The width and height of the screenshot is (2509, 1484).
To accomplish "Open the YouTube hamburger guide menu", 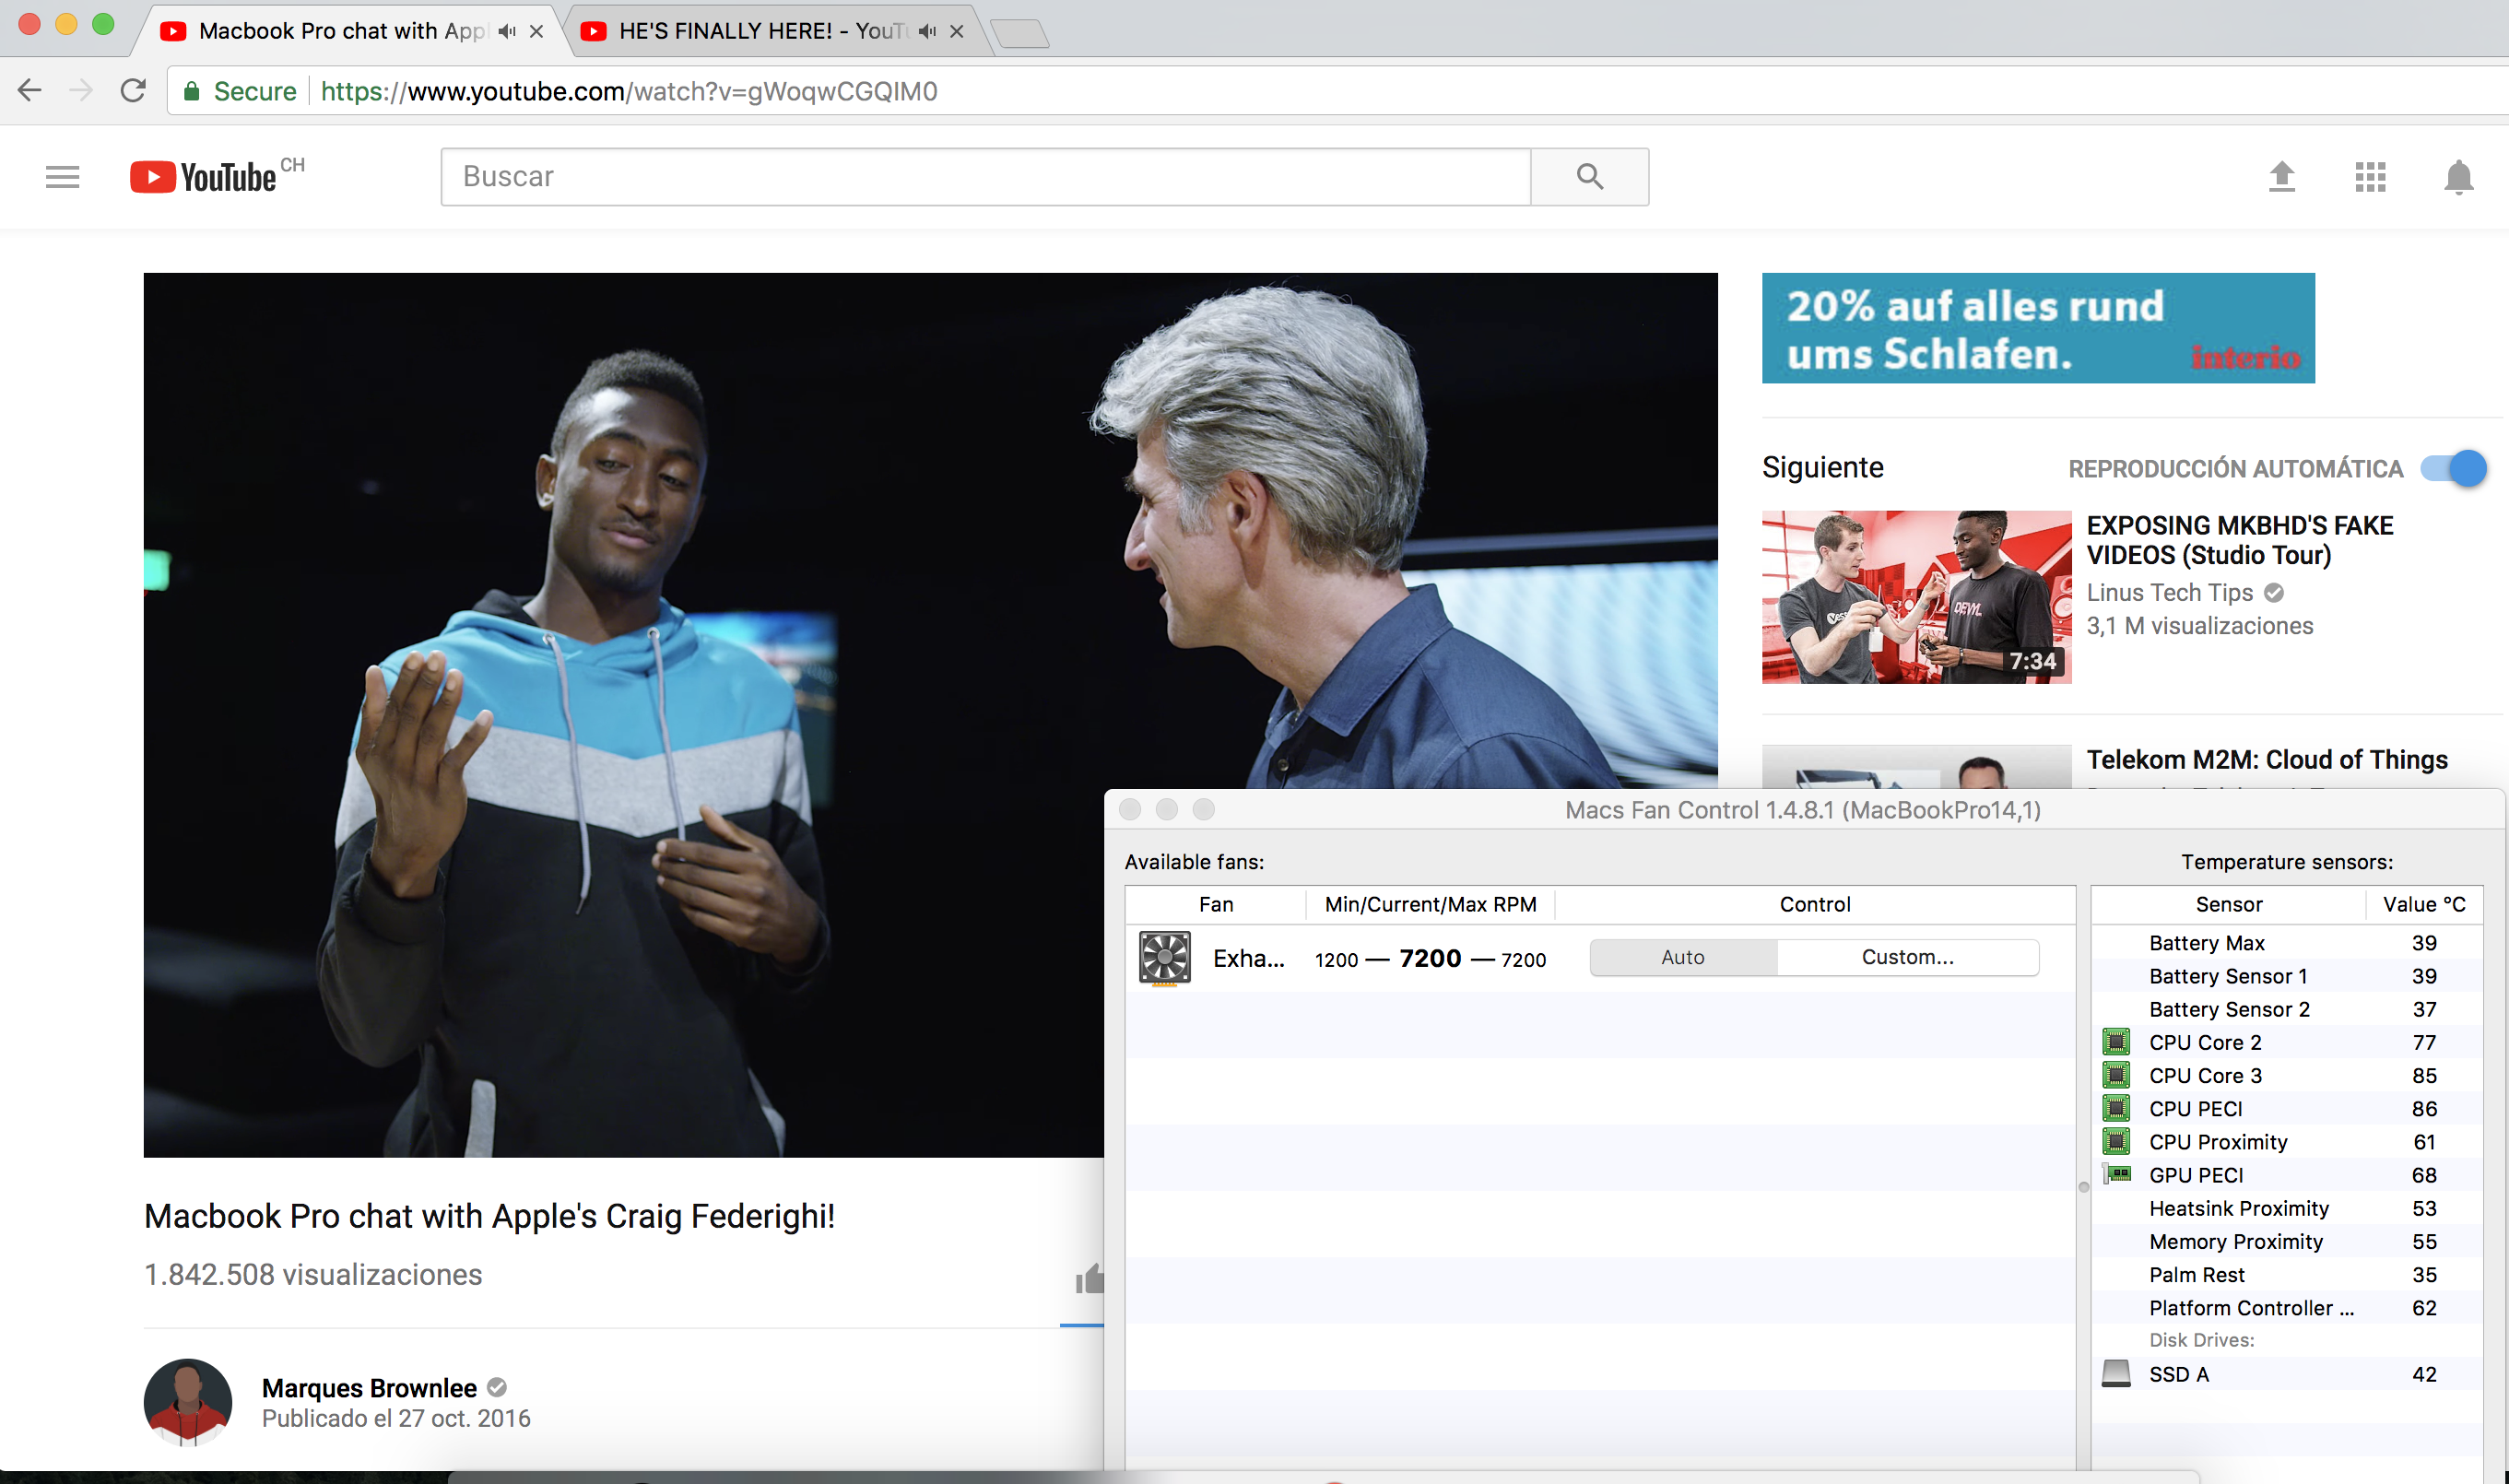I will coord(62,177).
